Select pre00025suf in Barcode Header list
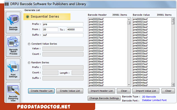The image size is (177, 110). 96,32
